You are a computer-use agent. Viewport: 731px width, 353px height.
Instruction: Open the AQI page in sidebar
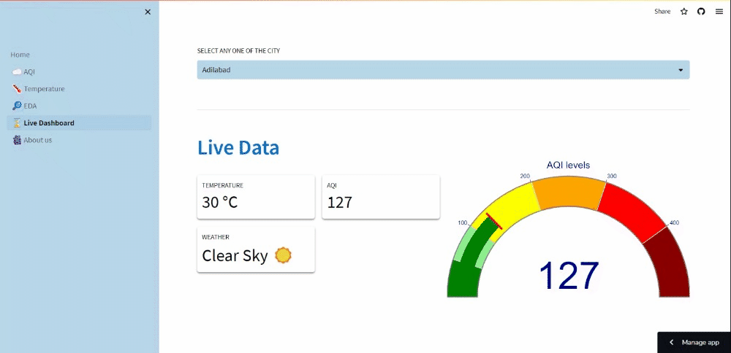29,71
